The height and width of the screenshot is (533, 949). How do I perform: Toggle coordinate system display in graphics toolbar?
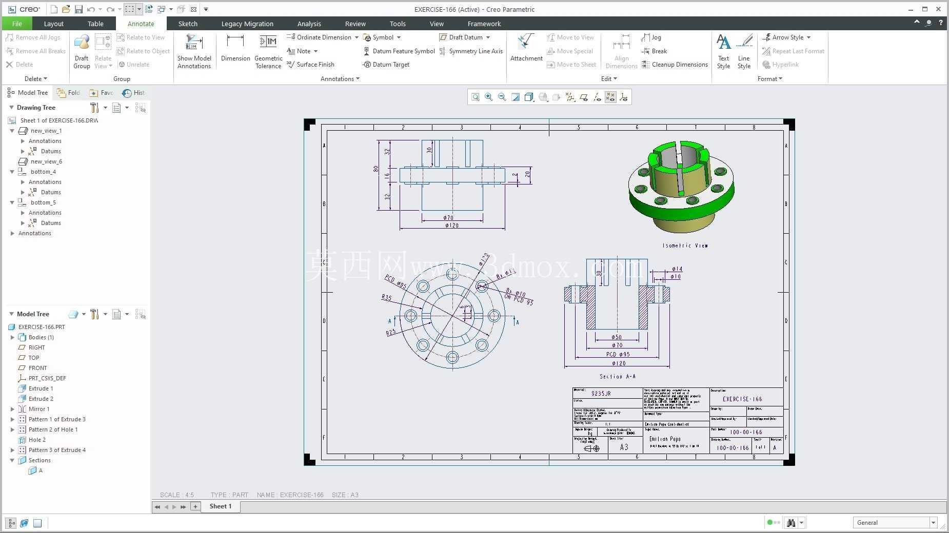[x=624, y=97]
